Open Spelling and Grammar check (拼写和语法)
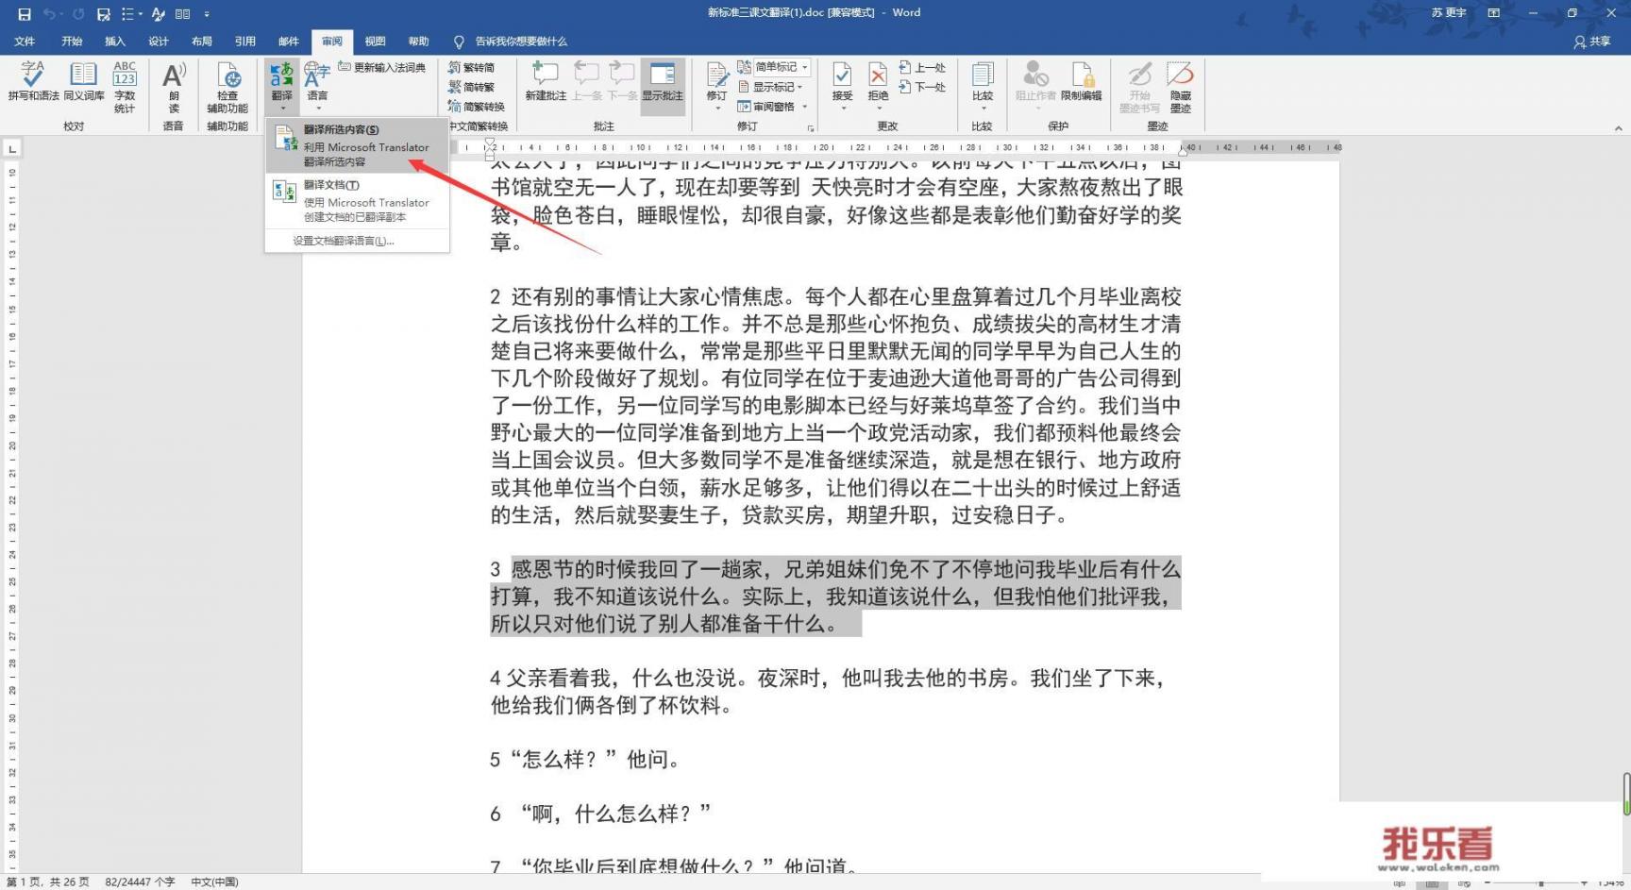This screenshot has height=890, width=1631. pyautogui.click(x=33, y=83)
